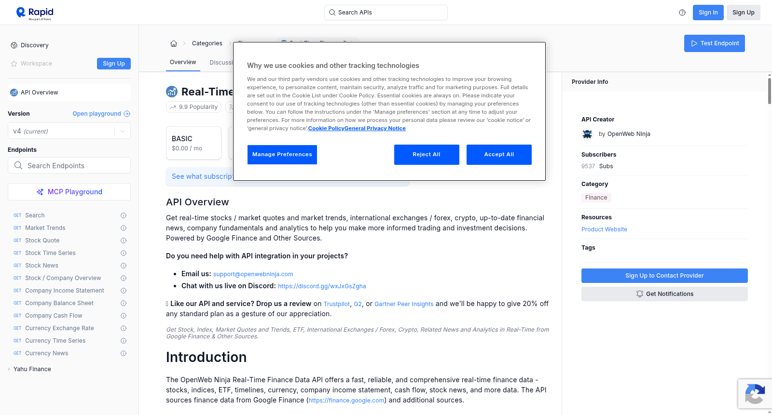Image resolution: width=772 pixels, height=415 pixels.
Task: Open the Categories breadcrumb
Action: 207,43
